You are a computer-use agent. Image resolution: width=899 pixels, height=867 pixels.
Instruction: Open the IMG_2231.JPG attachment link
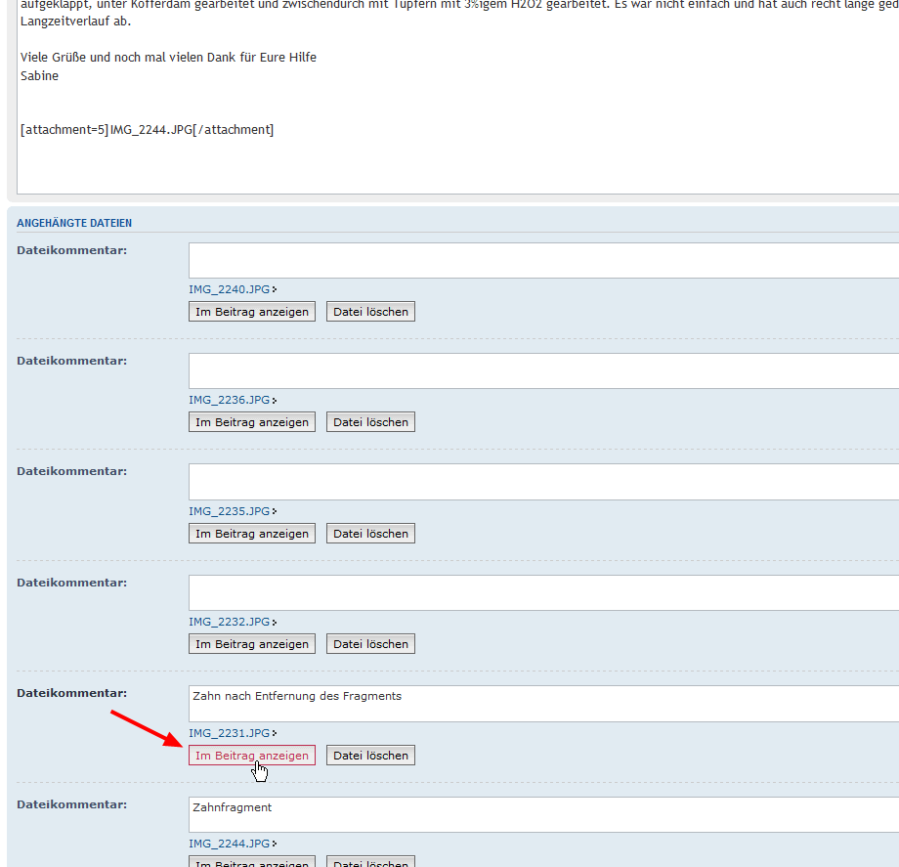[x=230, y=733]
